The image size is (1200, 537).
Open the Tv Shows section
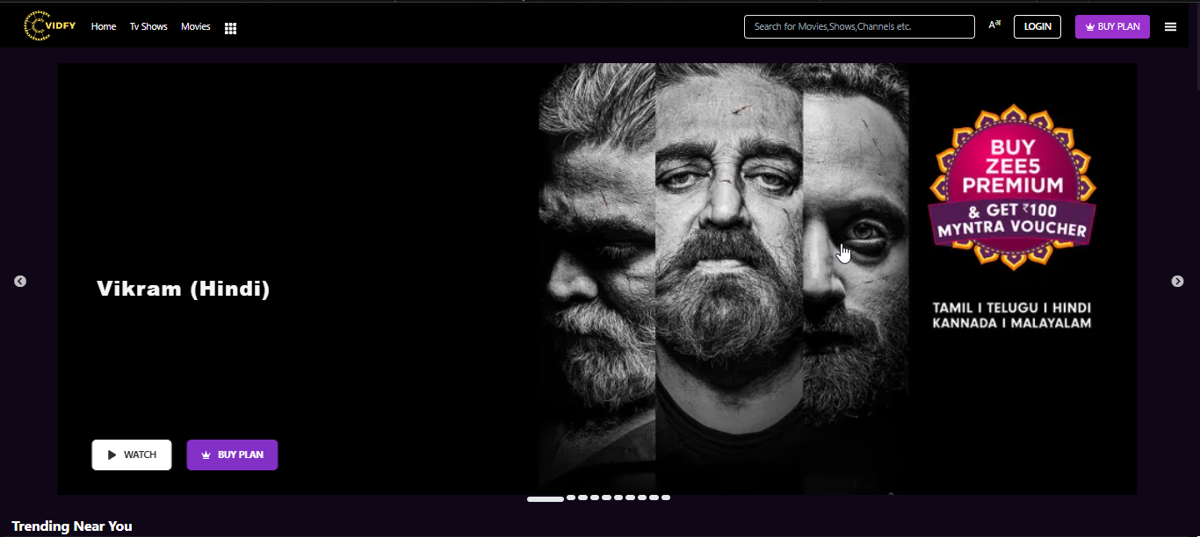pyautogui.click(x=148, y=27)
